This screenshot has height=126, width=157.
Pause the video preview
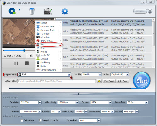[x=16, y=63]
